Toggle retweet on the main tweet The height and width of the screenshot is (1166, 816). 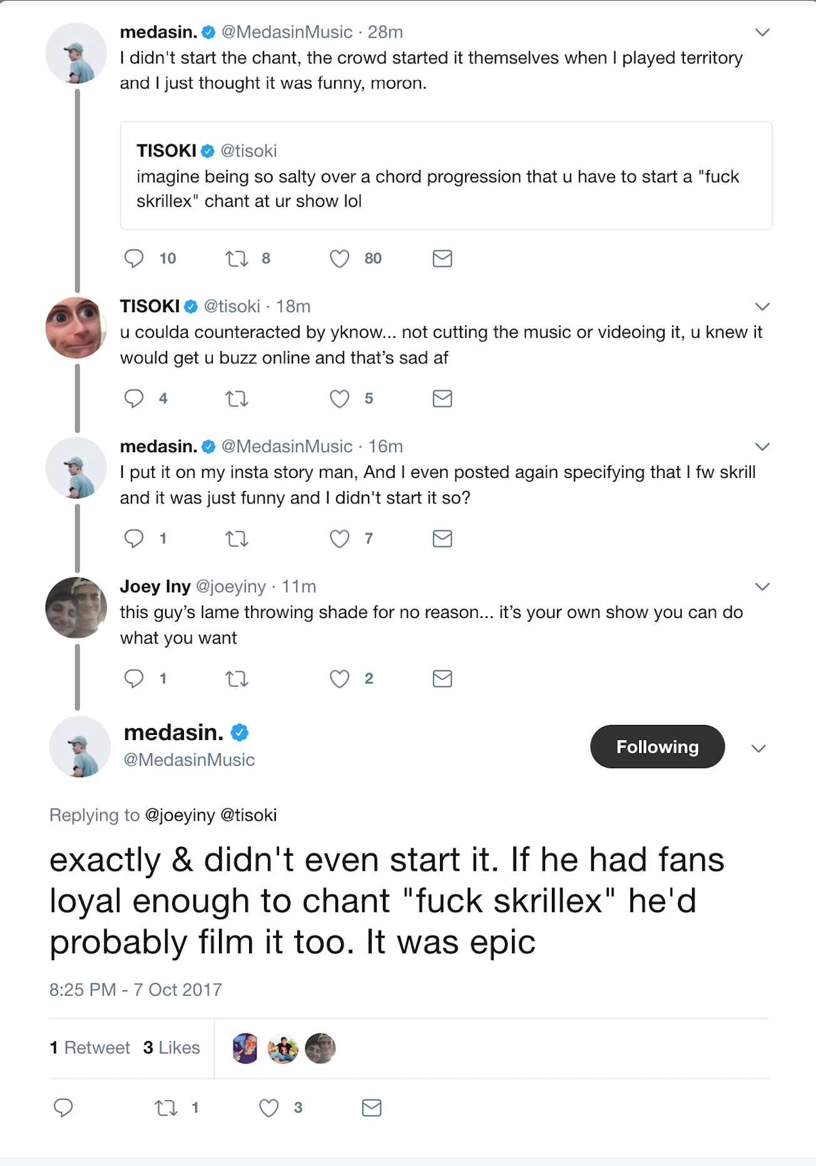(166, 1108)
